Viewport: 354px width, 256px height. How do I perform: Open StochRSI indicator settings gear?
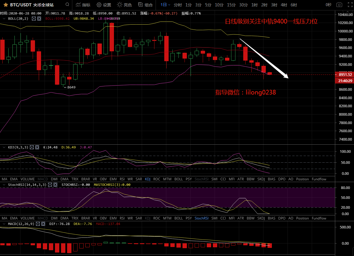tap(50, 185)
